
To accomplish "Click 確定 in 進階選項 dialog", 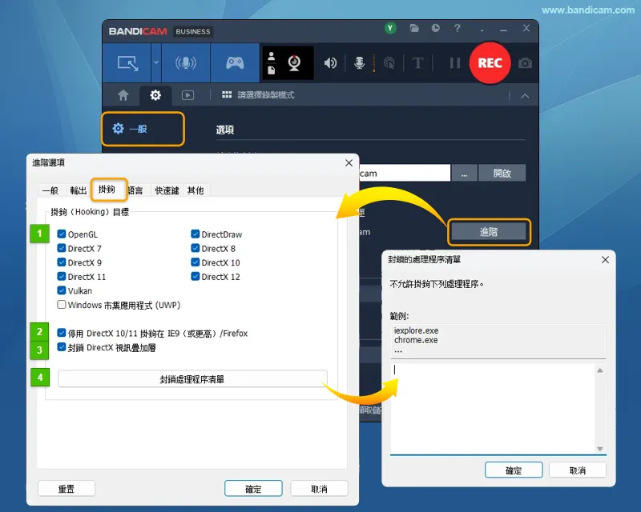I will pos(253,488).
